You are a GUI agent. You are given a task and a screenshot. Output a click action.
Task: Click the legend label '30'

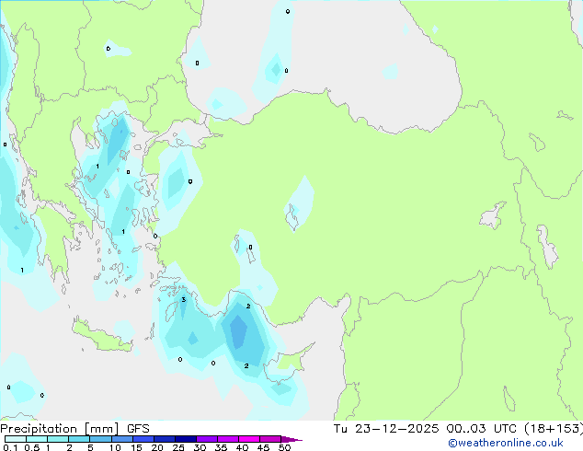click(200, 447)
